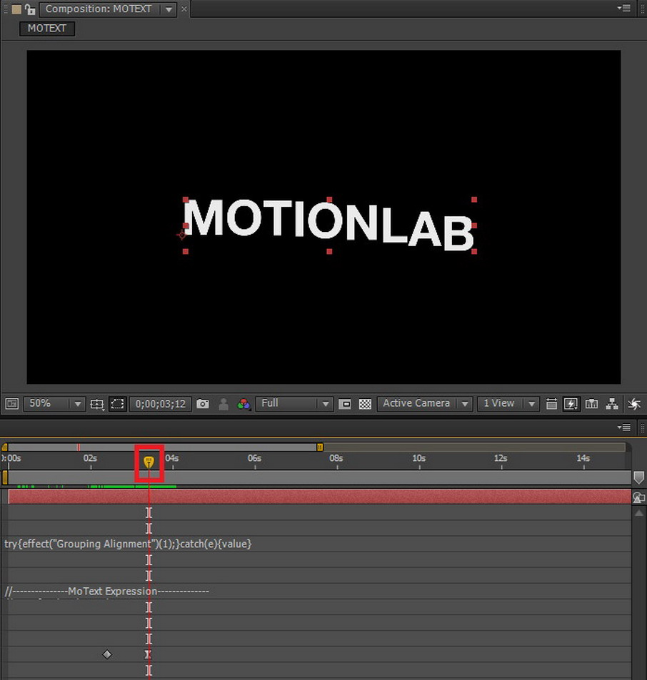The height and width of the screenshot is (680, 647).
Task: Take a snapshot with the camera icon
Action: pyautogui.click(x=203, y=404)
